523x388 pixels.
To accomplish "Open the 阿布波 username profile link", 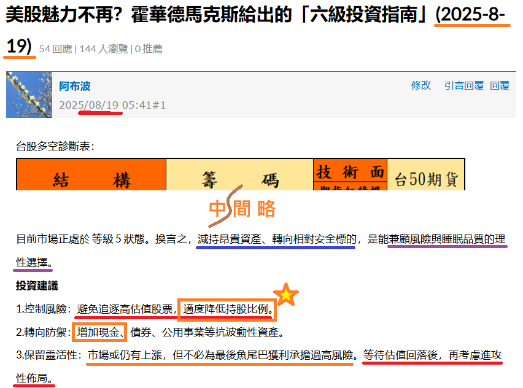I will coord(75,87).
